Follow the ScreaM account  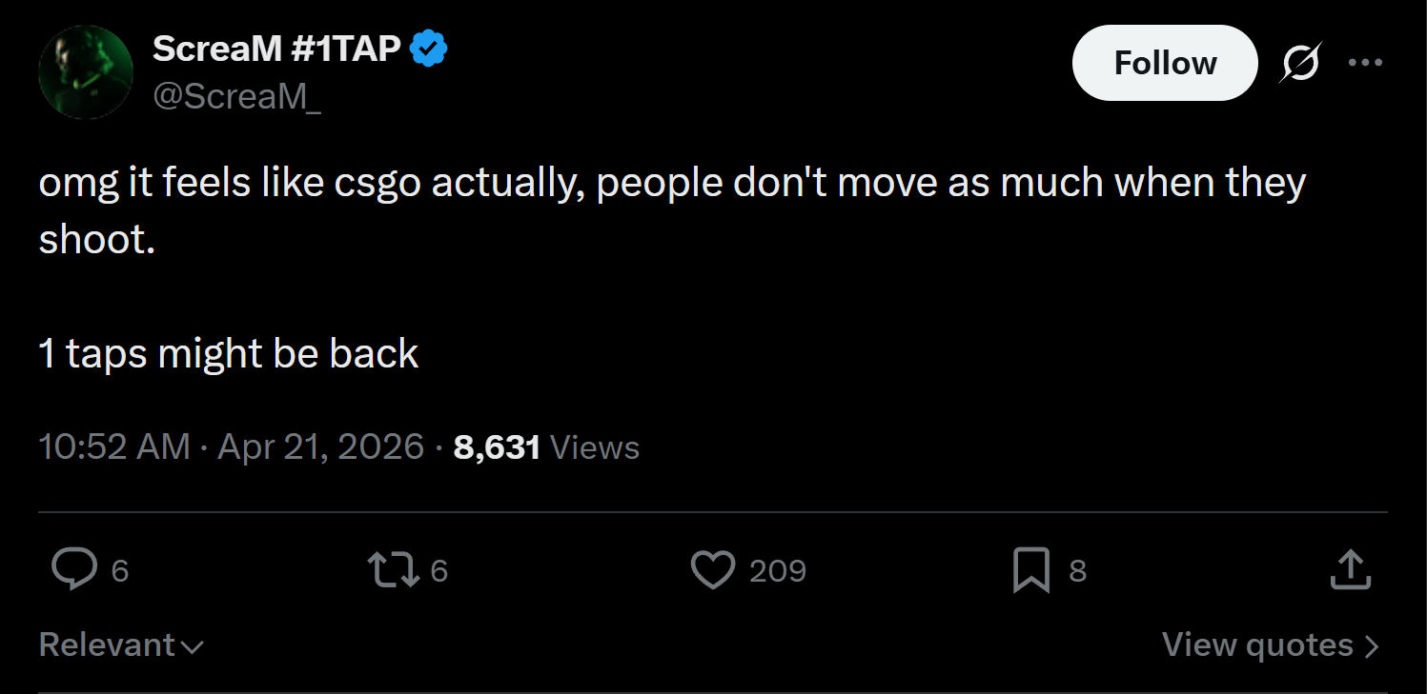click(1165, 63)
